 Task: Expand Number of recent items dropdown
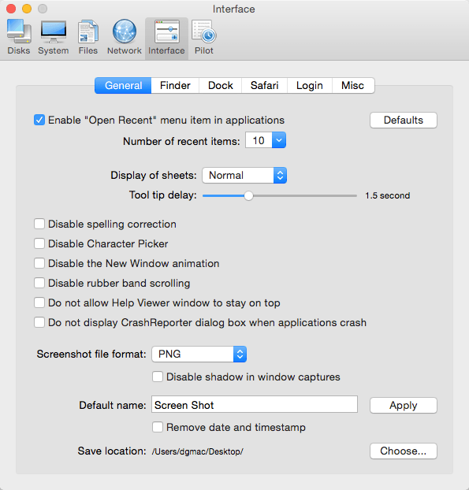(x=266, y=140)
